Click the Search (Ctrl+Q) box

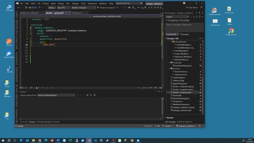pyautogui.click(x=129, y=4)
